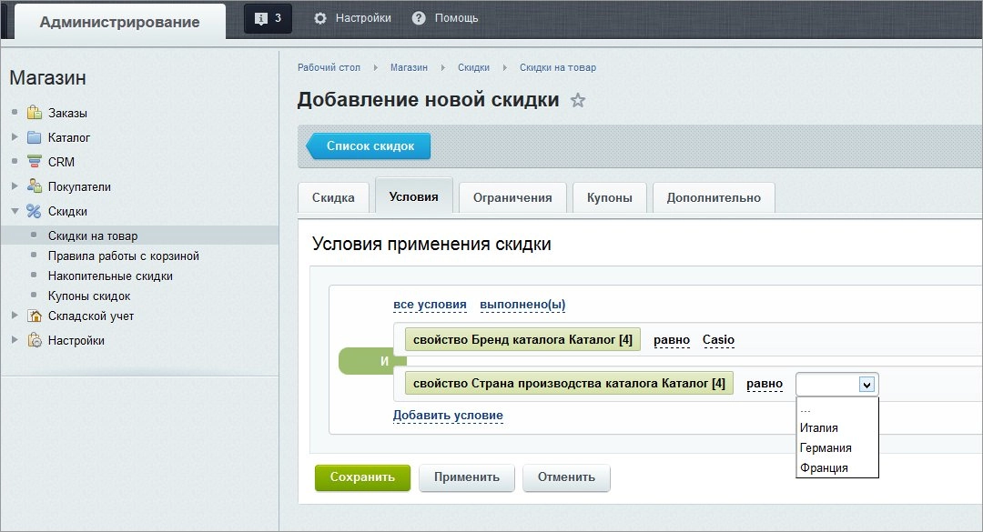The height and width of the screenshot is (532, 983).
Task: Open Накопительные скидки in sidebar
Action: point(110,276)
